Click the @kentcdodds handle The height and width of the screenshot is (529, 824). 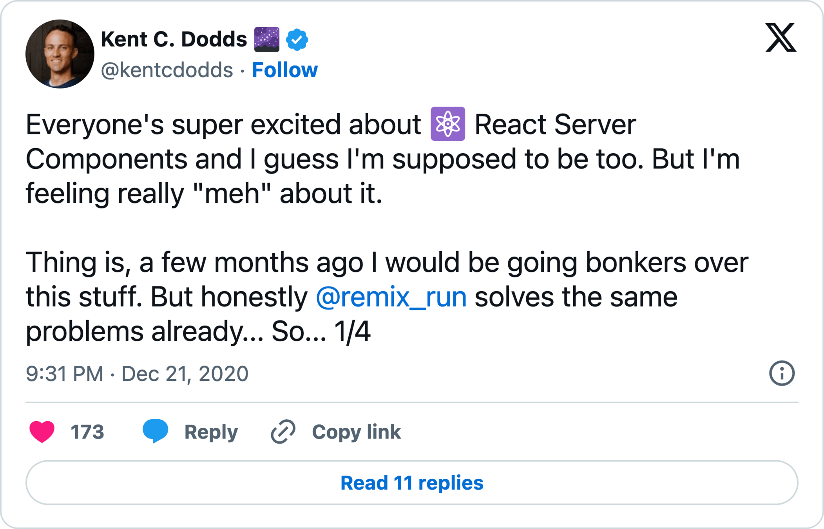(167, 70)
